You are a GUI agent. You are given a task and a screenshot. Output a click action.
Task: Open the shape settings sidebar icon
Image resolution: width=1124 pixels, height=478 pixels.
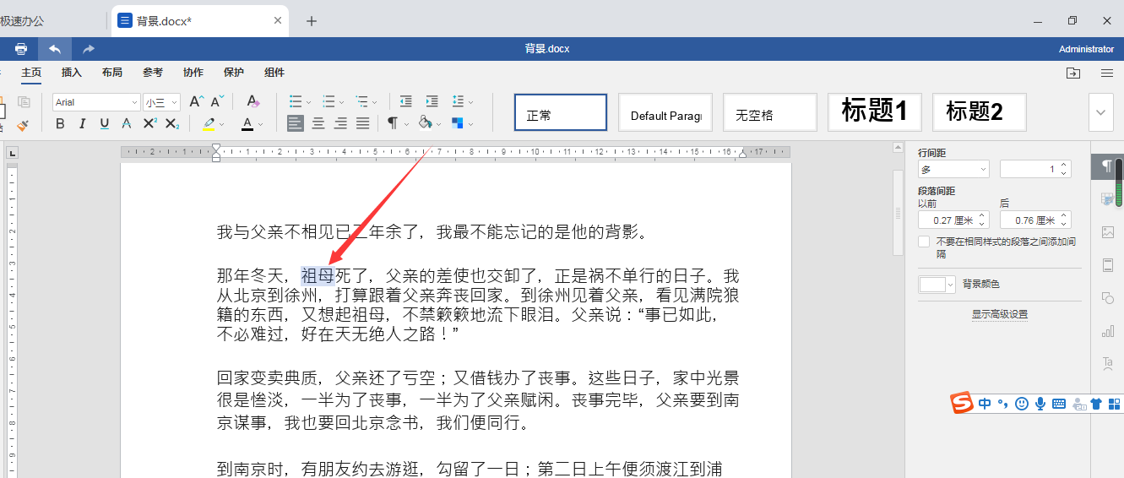[x=1107, y=298]
